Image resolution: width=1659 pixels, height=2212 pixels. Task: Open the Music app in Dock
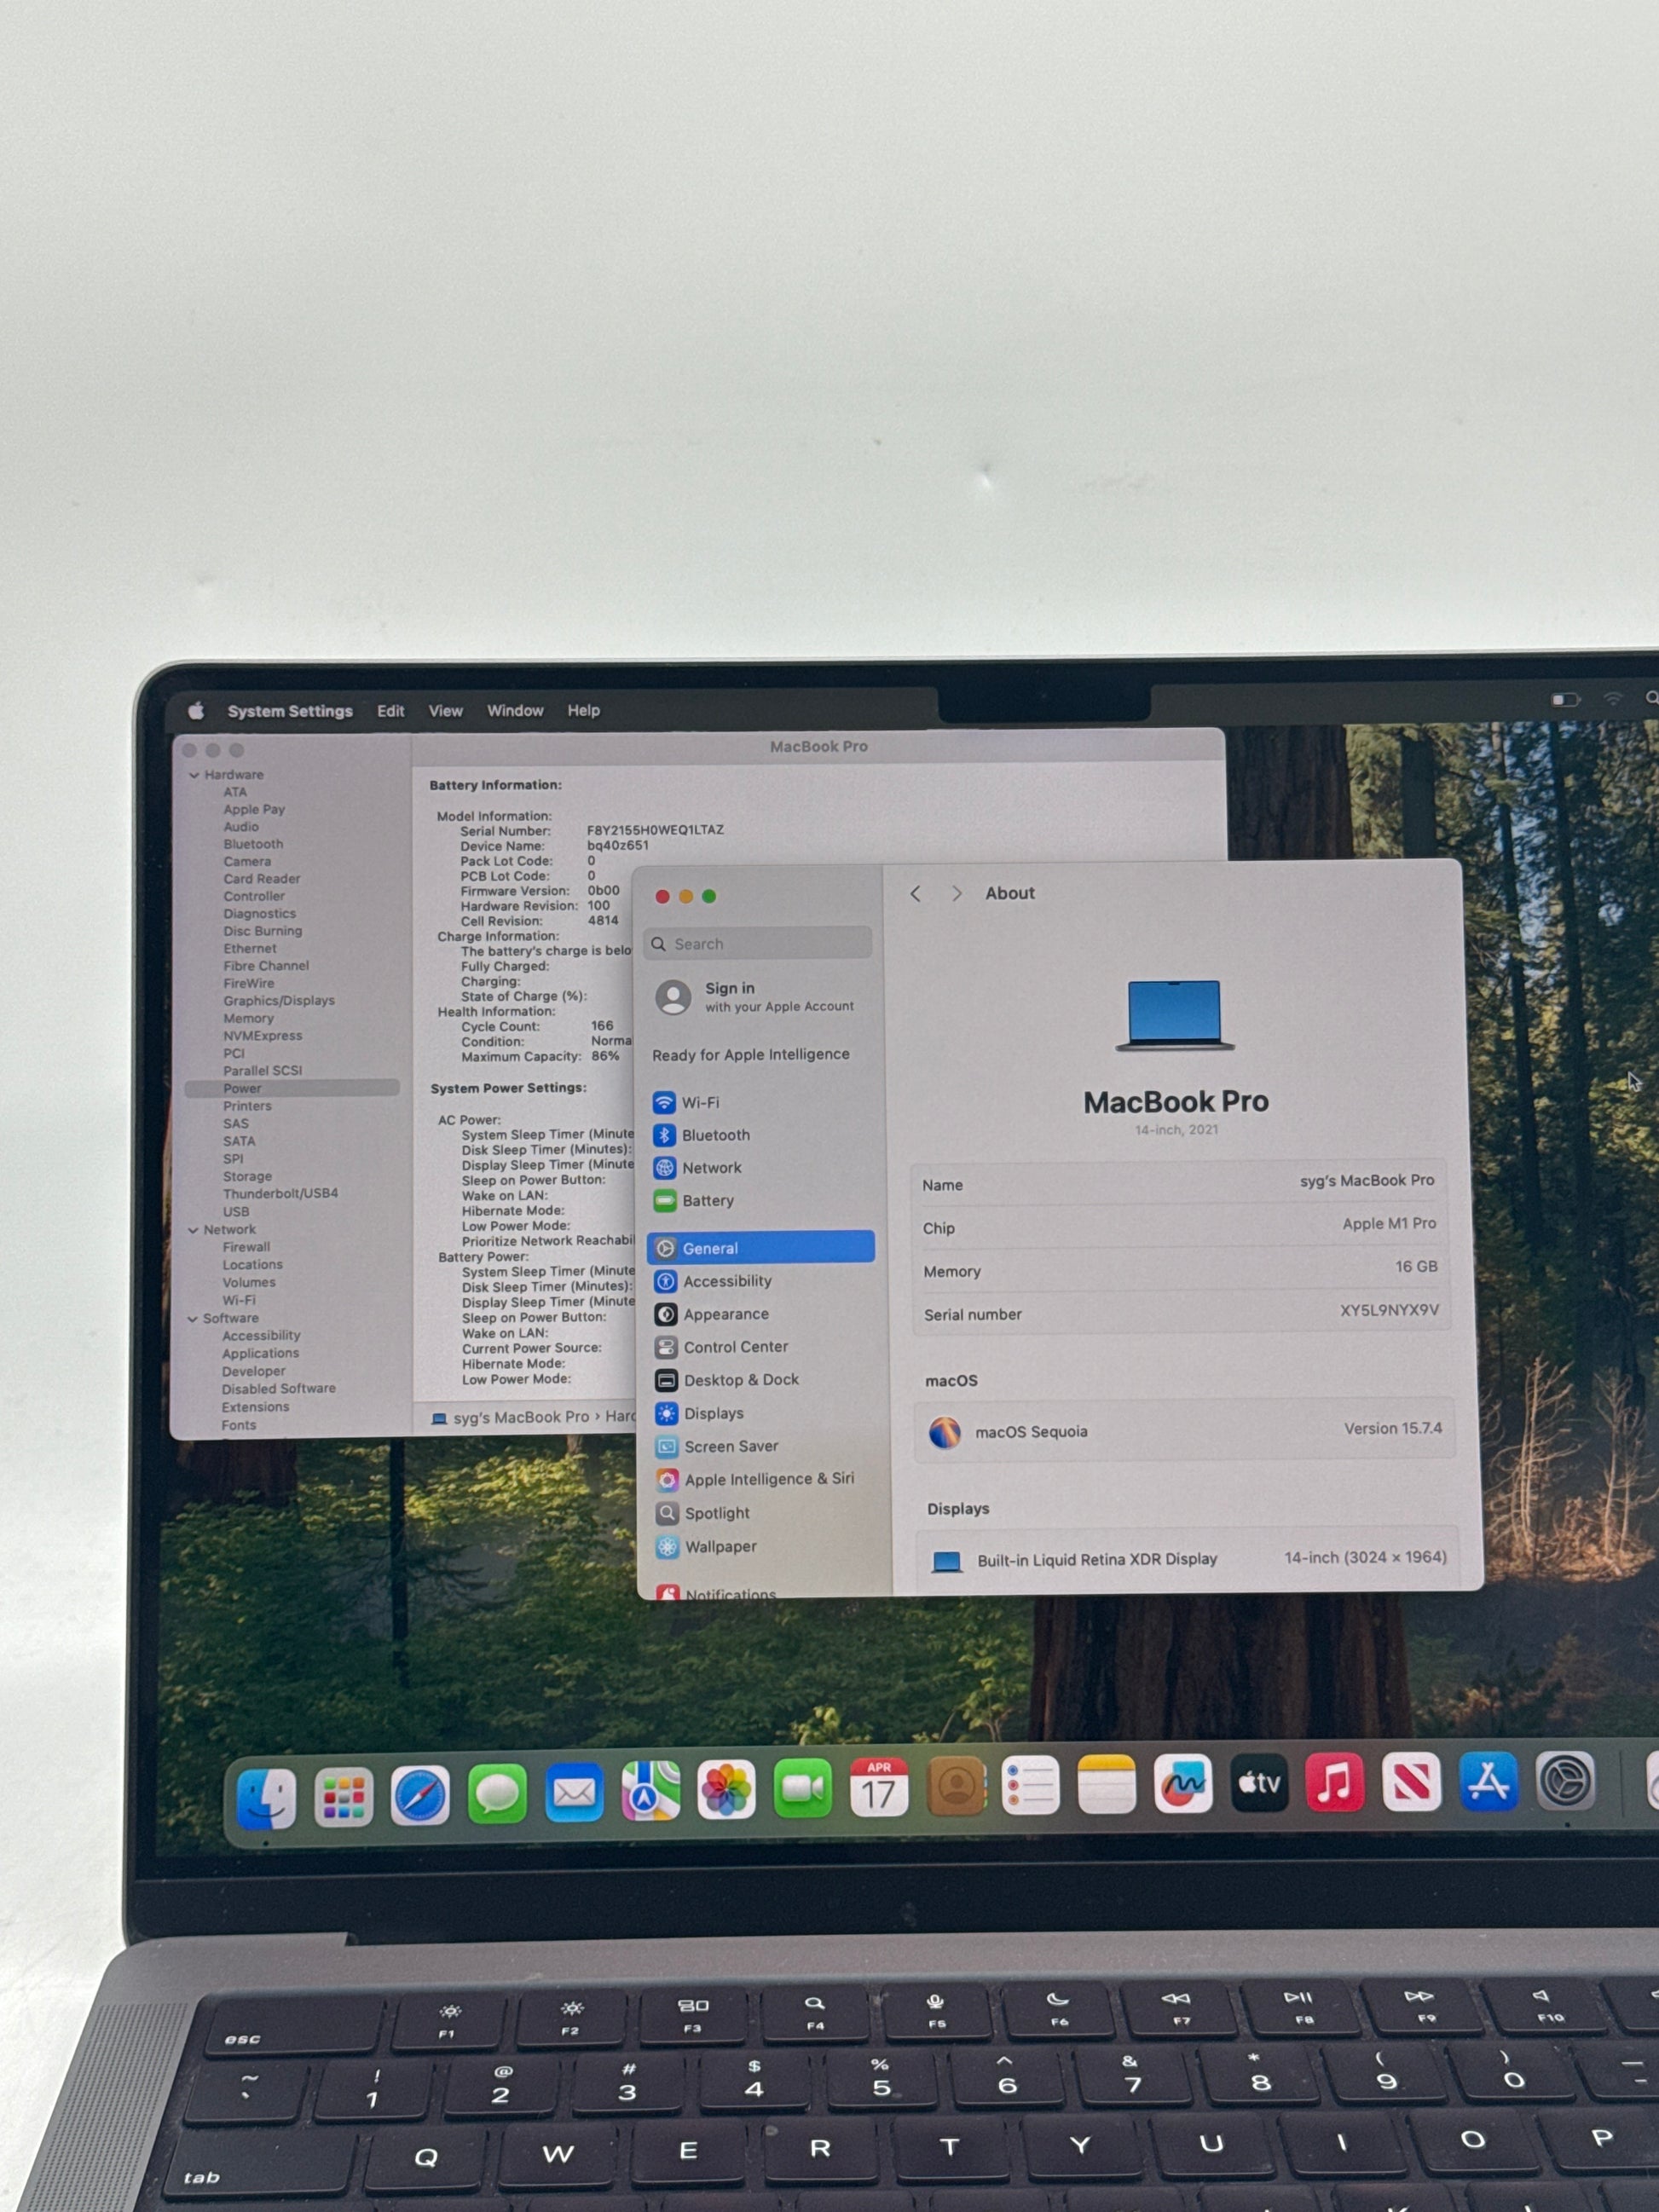tap(1334, 1783)
